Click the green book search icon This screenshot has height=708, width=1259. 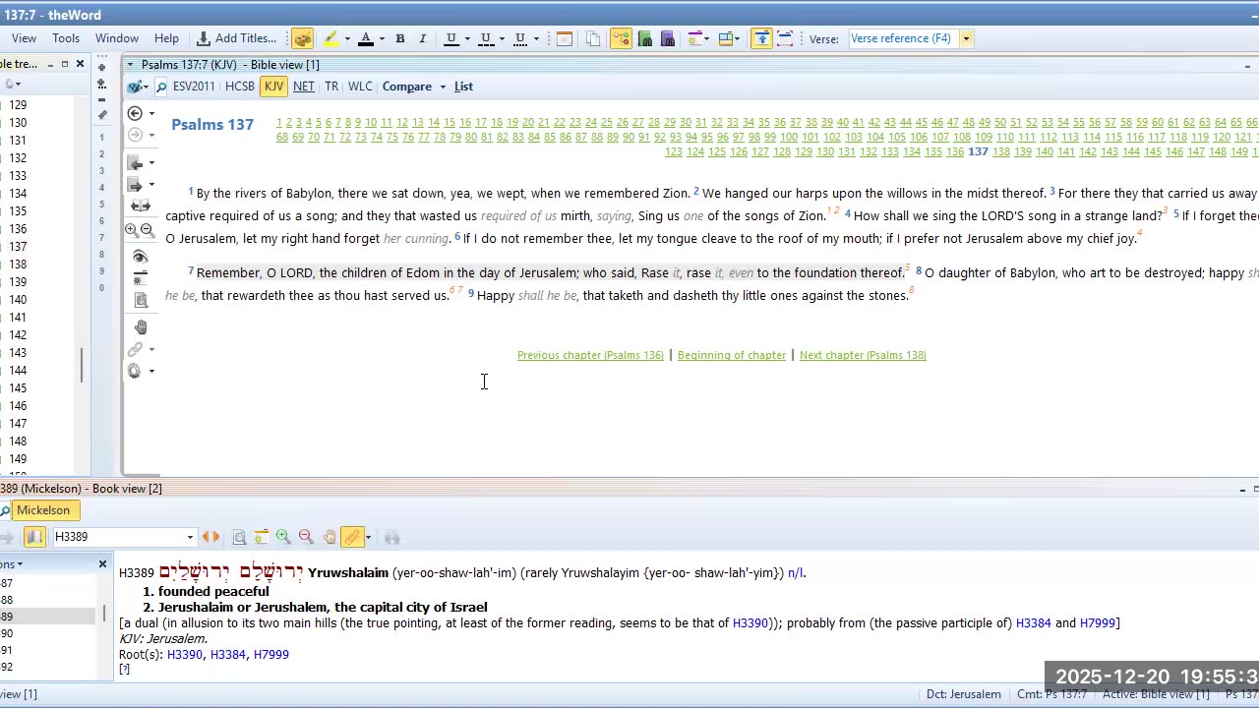point(645,38)
